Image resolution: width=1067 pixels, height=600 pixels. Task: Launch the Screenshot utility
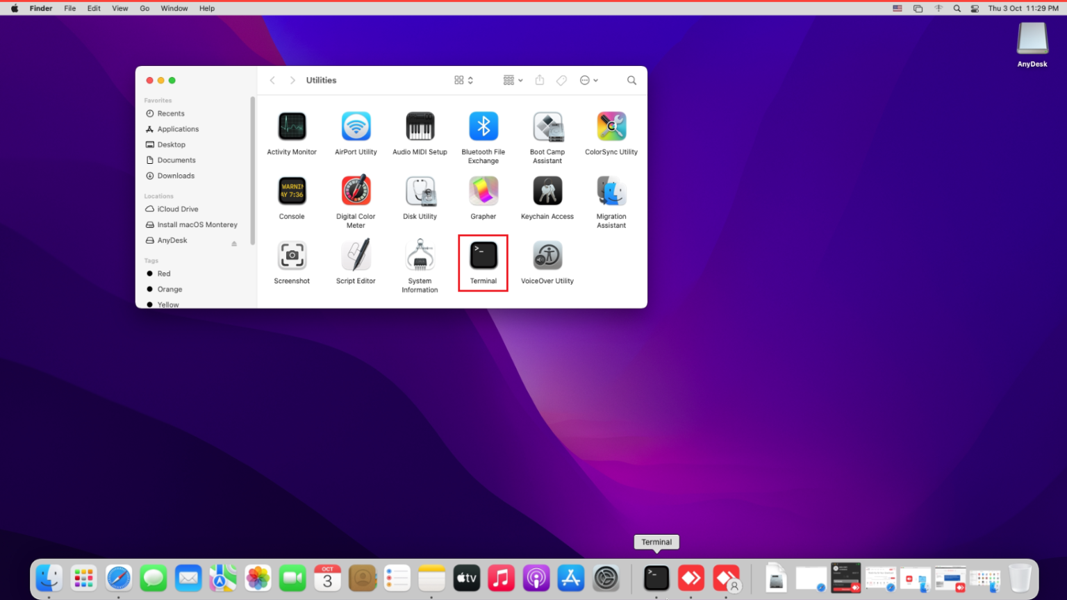click(x=292, y=255)
